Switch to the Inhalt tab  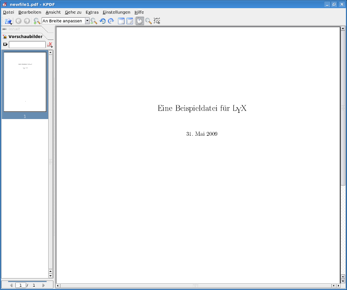(x=14, y=29)
